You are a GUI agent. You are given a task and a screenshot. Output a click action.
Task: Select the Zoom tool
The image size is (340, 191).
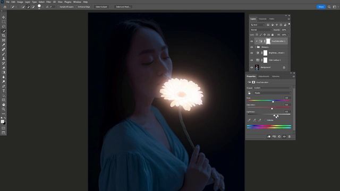(4, 109)
